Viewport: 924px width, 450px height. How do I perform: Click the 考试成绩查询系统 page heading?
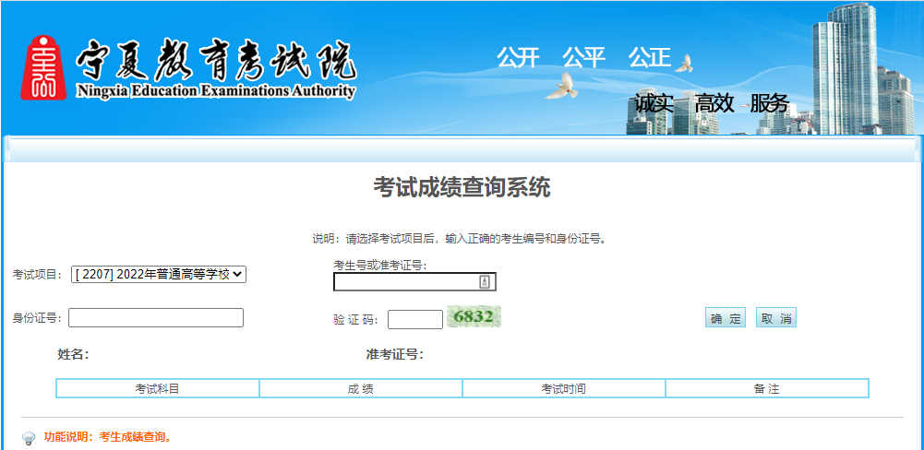click(462, 187)
